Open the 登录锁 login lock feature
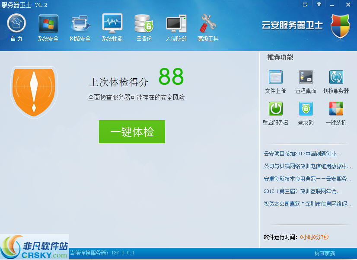 [306, 113]
